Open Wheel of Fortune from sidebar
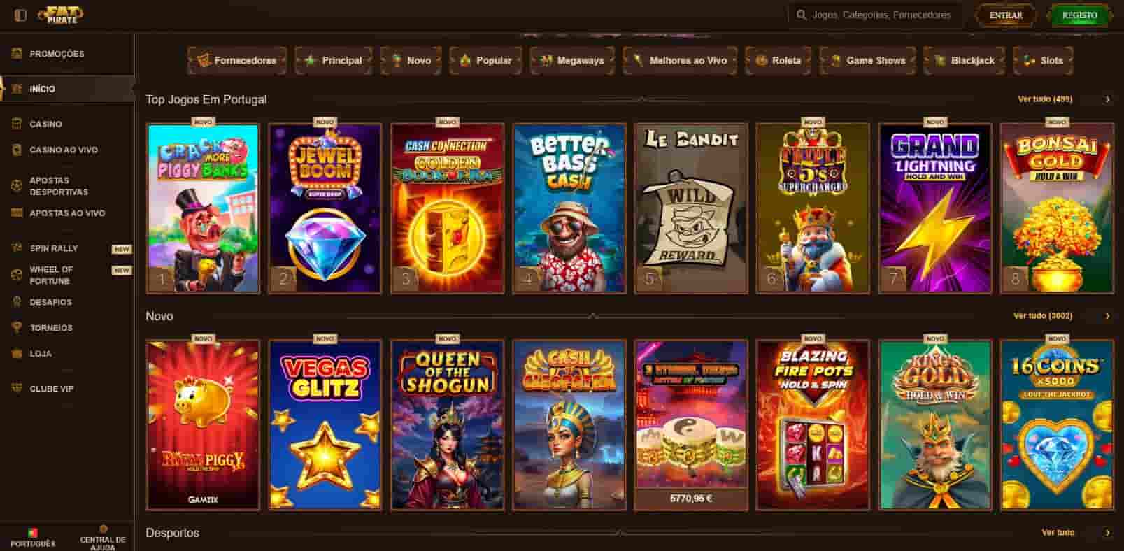 (50, 275)
